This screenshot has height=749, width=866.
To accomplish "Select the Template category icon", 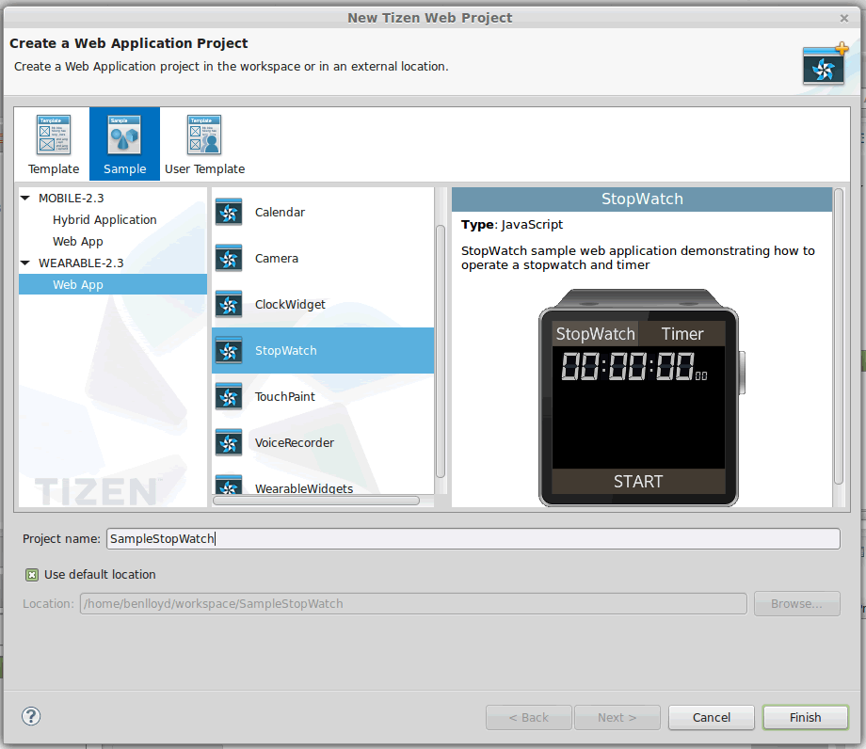I will [x=53, y=135].
